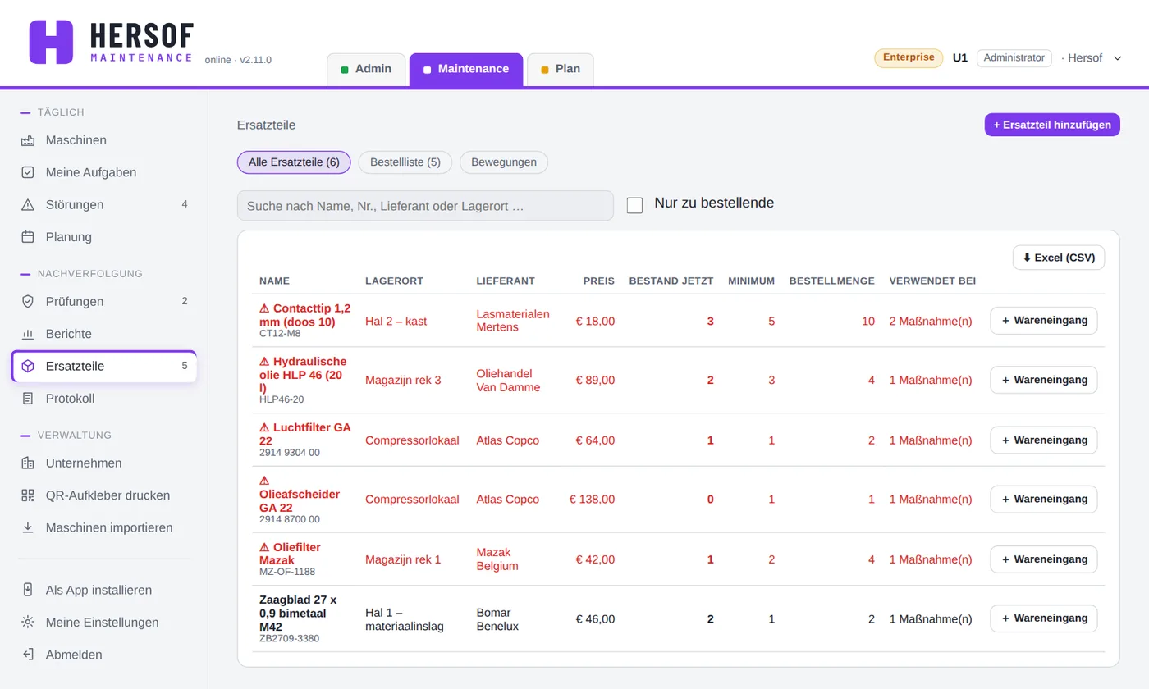Enable the Nur zu bestellende checkbox
The height and width of the screenshot is (689, 1149).
(634, 205)
